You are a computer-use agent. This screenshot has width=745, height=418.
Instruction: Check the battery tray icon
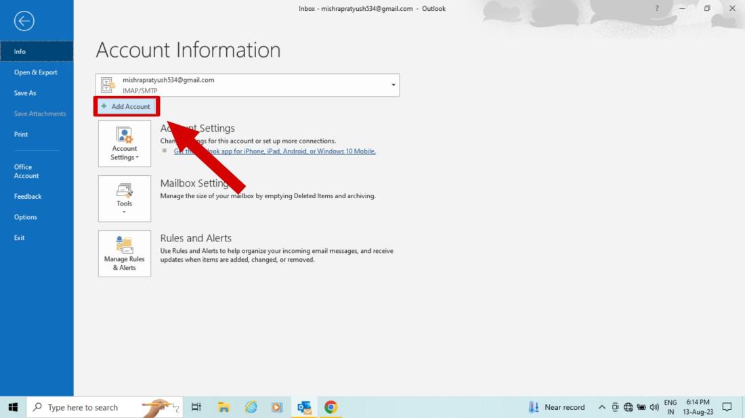pos(641,407)
